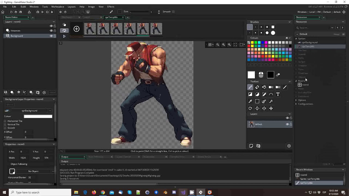349x196 pixels.
Task: Open the Marketplace menu
Action: tap(58, 7)
